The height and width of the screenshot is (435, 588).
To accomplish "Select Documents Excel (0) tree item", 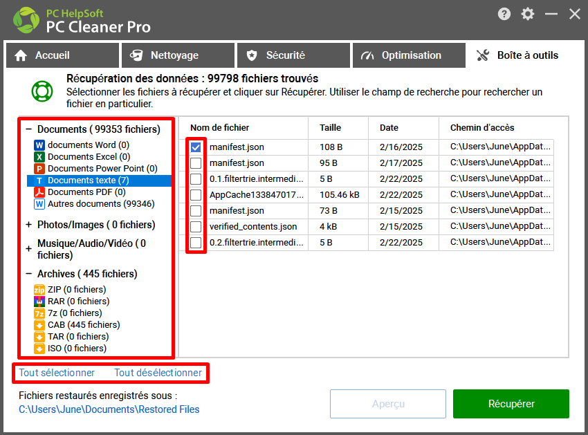I will 89,157.
